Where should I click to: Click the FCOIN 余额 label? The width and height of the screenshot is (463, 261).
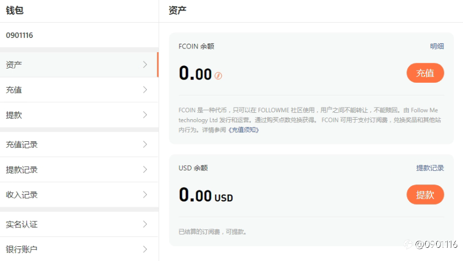pos(196,46)
